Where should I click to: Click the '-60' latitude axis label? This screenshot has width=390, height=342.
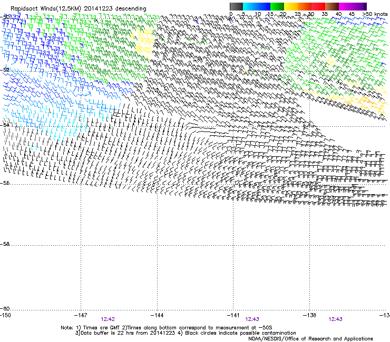click(x=5, y=309)
